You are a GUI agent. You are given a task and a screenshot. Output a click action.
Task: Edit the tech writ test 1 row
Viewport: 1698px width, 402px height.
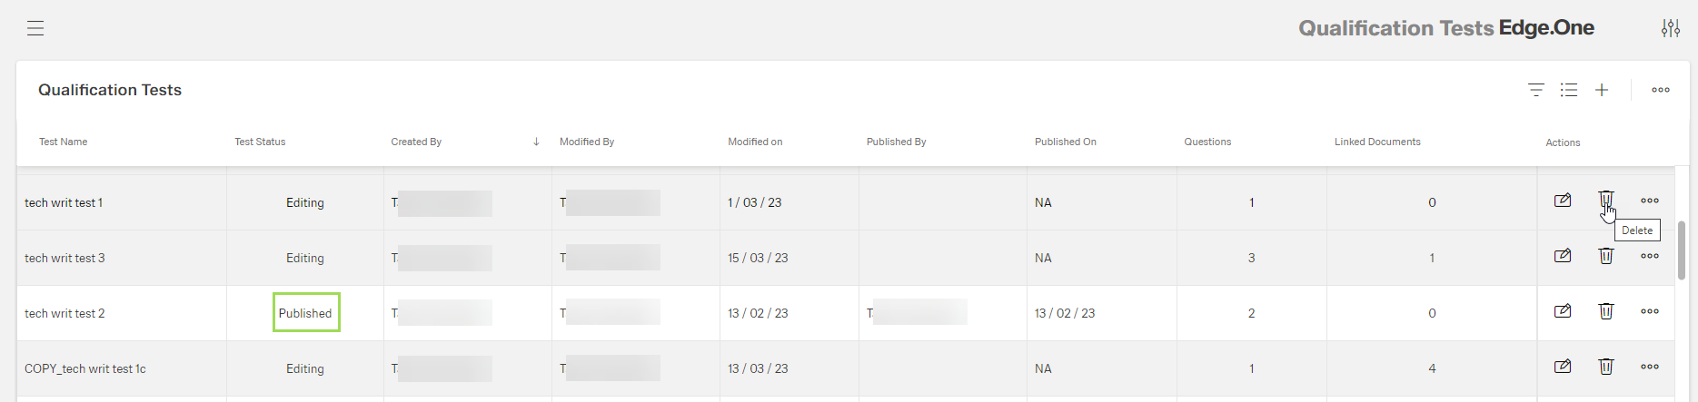coord(1563,201)
